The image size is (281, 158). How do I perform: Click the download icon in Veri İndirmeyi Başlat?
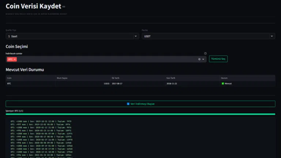click(128, 104)
